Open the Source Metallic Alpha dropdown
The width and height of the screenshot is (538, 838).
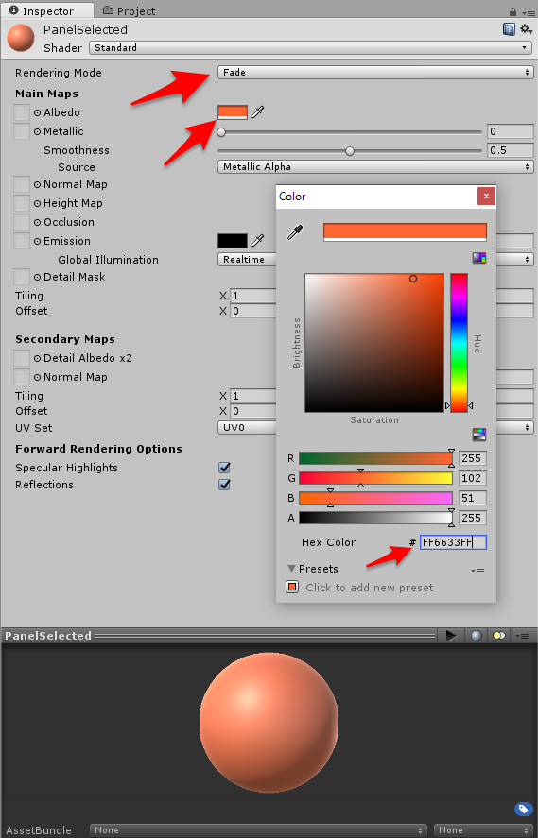(x=375, y=166)
